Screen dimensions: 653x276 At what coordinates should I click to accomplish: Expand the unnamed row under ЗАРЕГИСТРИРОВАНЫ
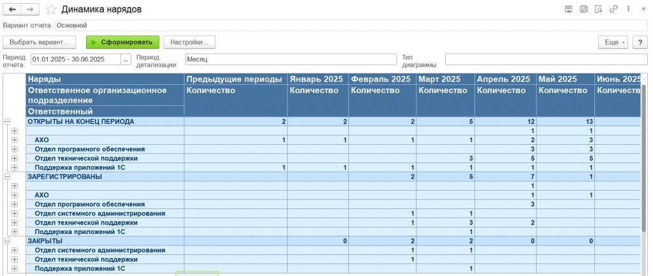tap(15, 185)
